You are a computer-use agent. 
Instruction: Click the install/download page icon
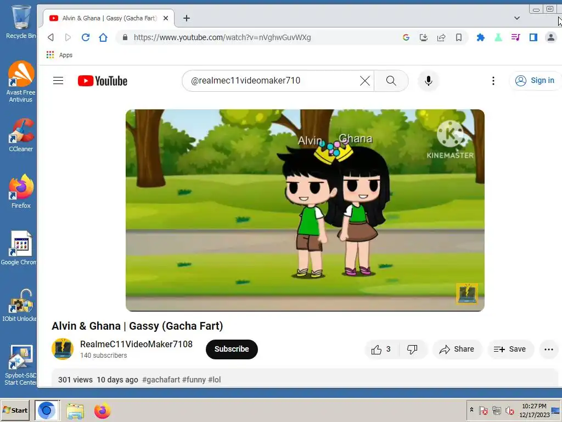click(x=424, y=37)
